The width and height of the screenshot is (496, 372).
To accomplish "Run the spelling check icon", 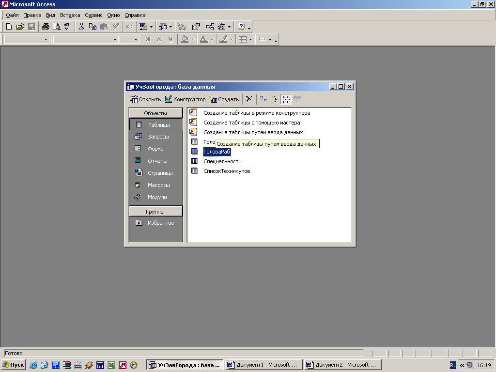I will tap(68, 27).
